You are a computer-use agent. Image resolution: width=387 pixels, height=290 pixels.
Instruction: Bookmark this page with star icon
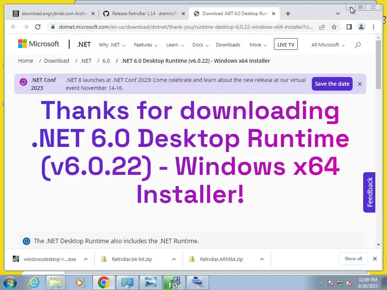tap(334, 27)
